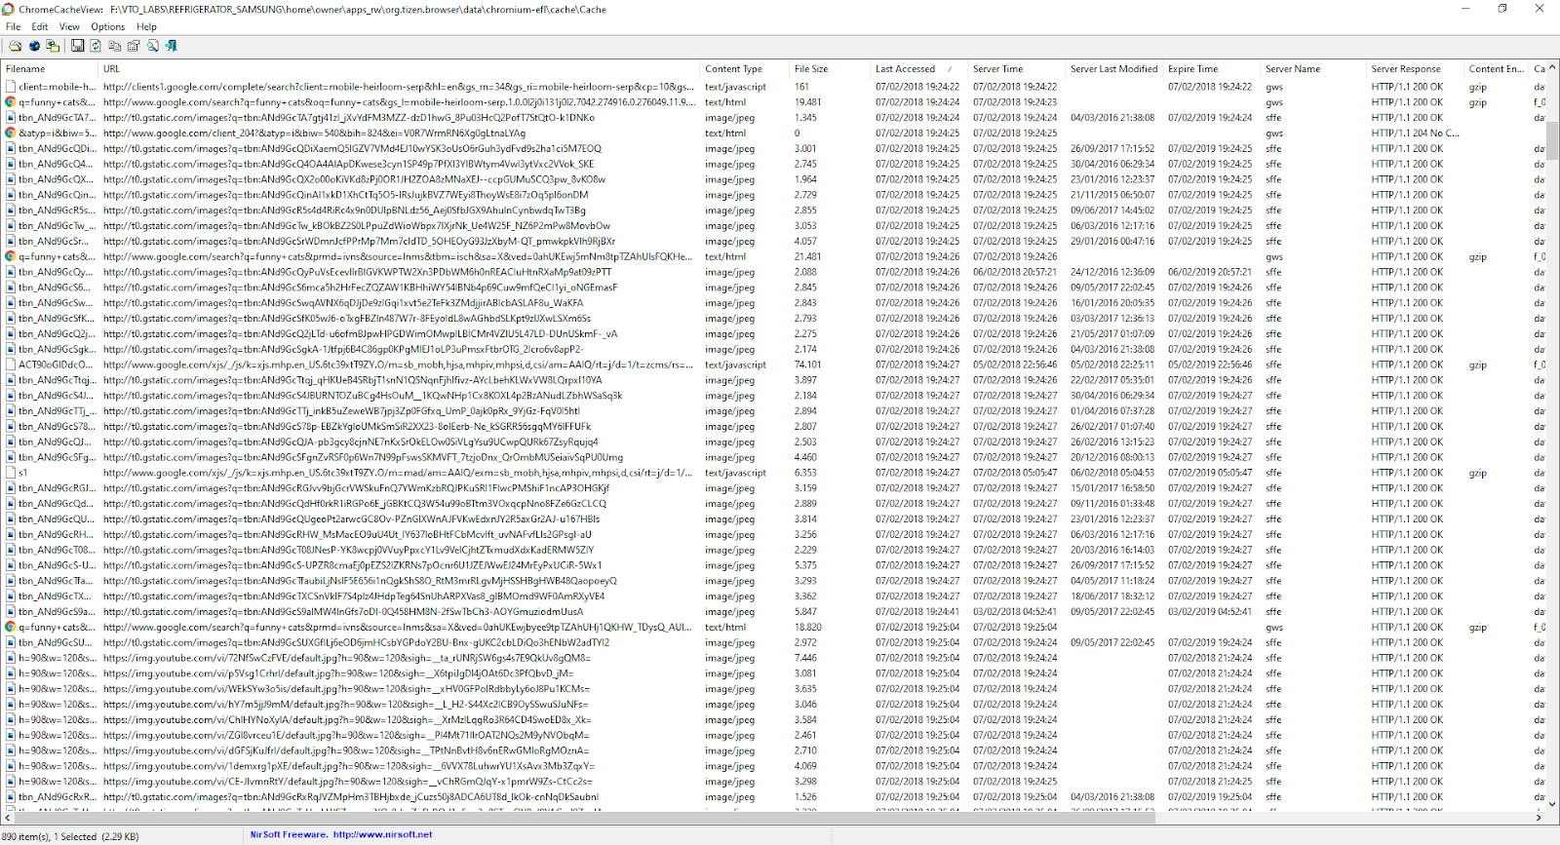Sort by the Content Type column header
This screenshot has width=1560, height=845.
(745, 69)
